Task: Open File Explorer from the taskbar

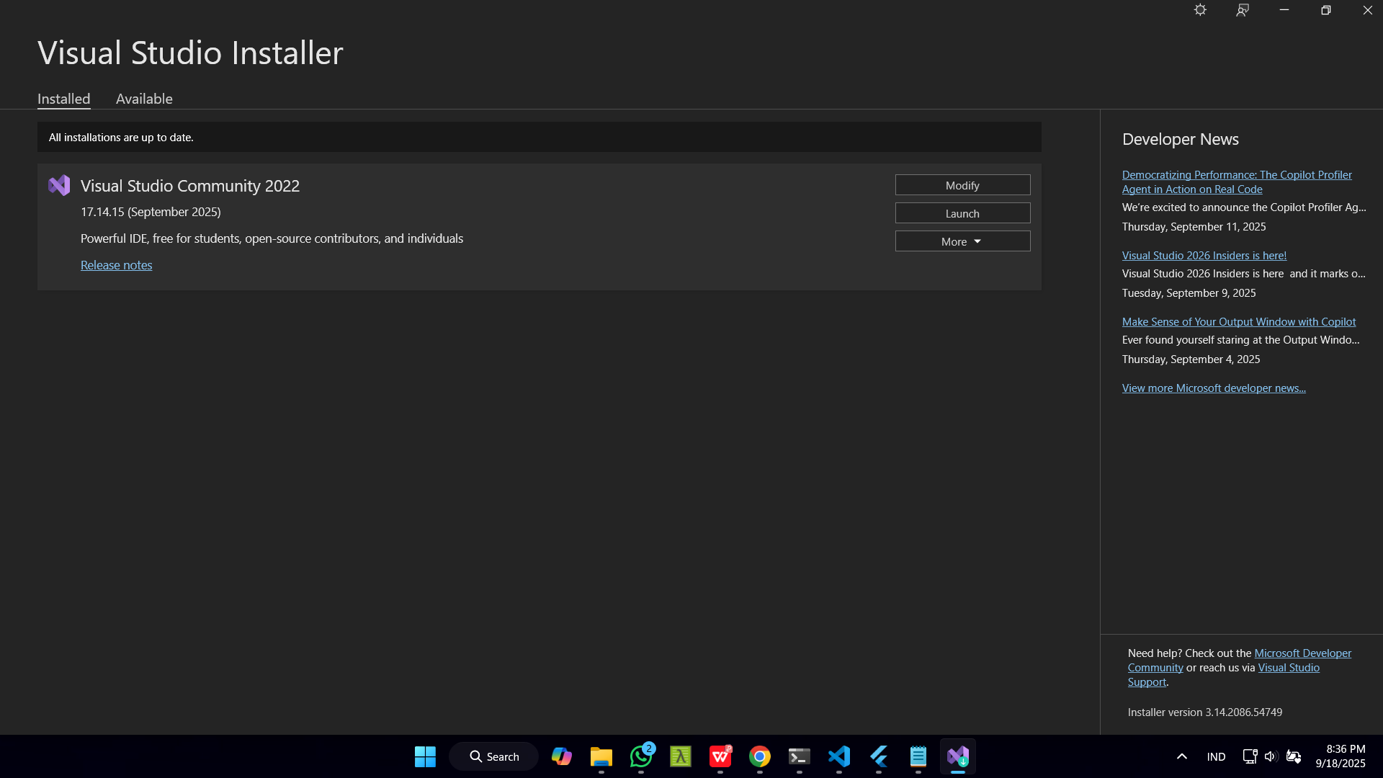Action: point(601,756)
